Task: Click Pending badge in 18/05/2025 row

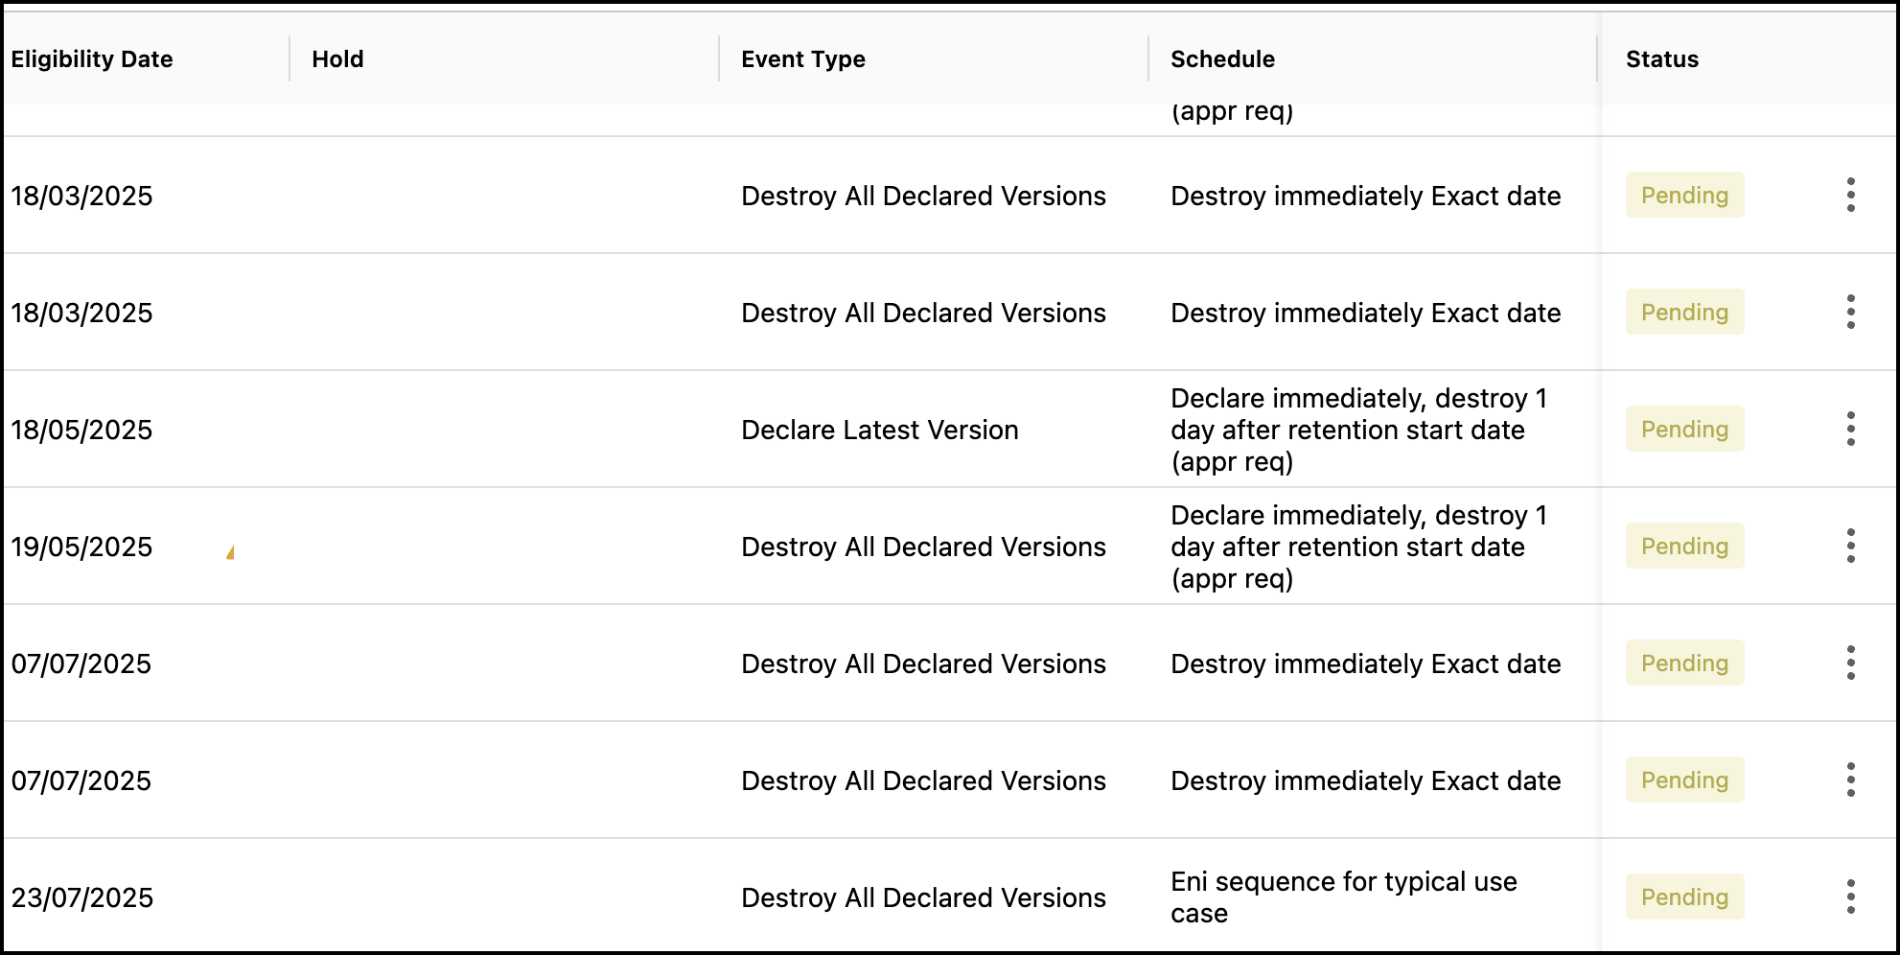Action: click(x=1684, y=430)
